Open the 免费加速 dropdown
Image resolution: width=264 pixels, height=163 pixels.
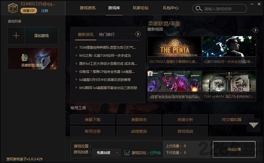[106, 153]
